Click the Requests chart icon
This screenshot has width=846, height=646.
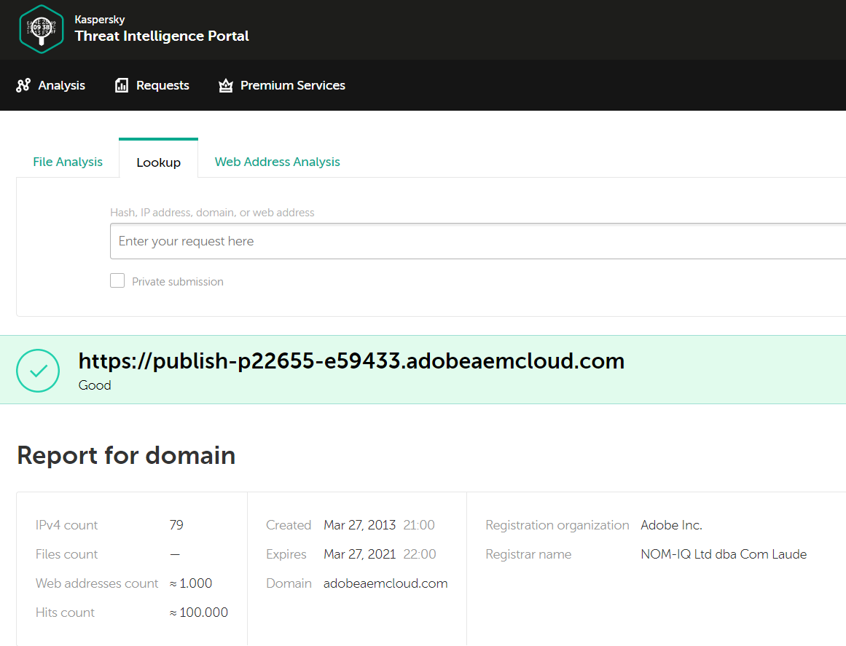(x=122, y=85)
